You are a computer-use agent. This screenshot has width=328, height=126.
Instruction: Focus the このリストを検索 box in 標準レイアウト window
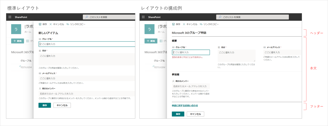coord(109,17)
